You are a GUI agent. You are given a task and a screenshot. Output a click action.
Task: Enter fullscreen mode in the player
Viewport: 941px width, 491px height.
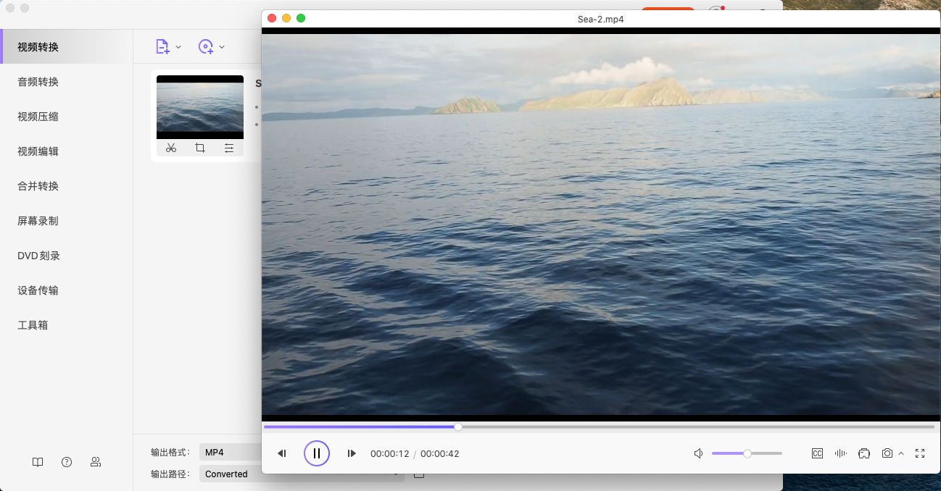click(920, 453)
